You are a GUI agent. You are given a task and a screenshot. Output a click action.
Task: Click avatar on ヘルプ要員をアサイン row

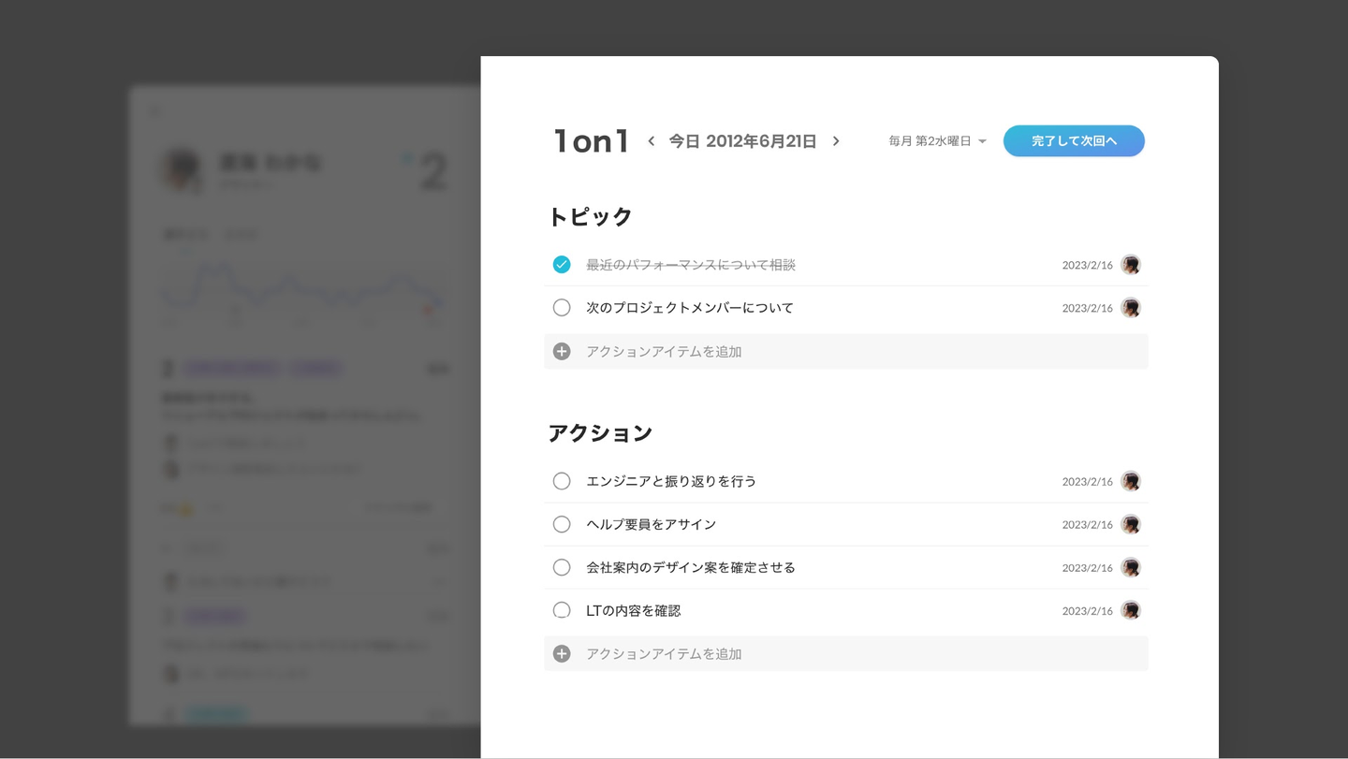click(1131, 524)
